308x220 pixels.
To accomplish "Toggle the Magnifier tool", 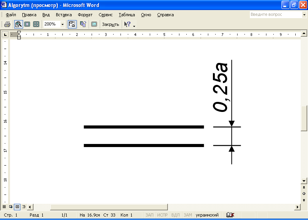I will [18, 24].
